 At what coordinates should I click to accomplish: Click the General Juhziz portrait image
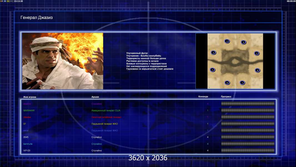coord(63,61)
